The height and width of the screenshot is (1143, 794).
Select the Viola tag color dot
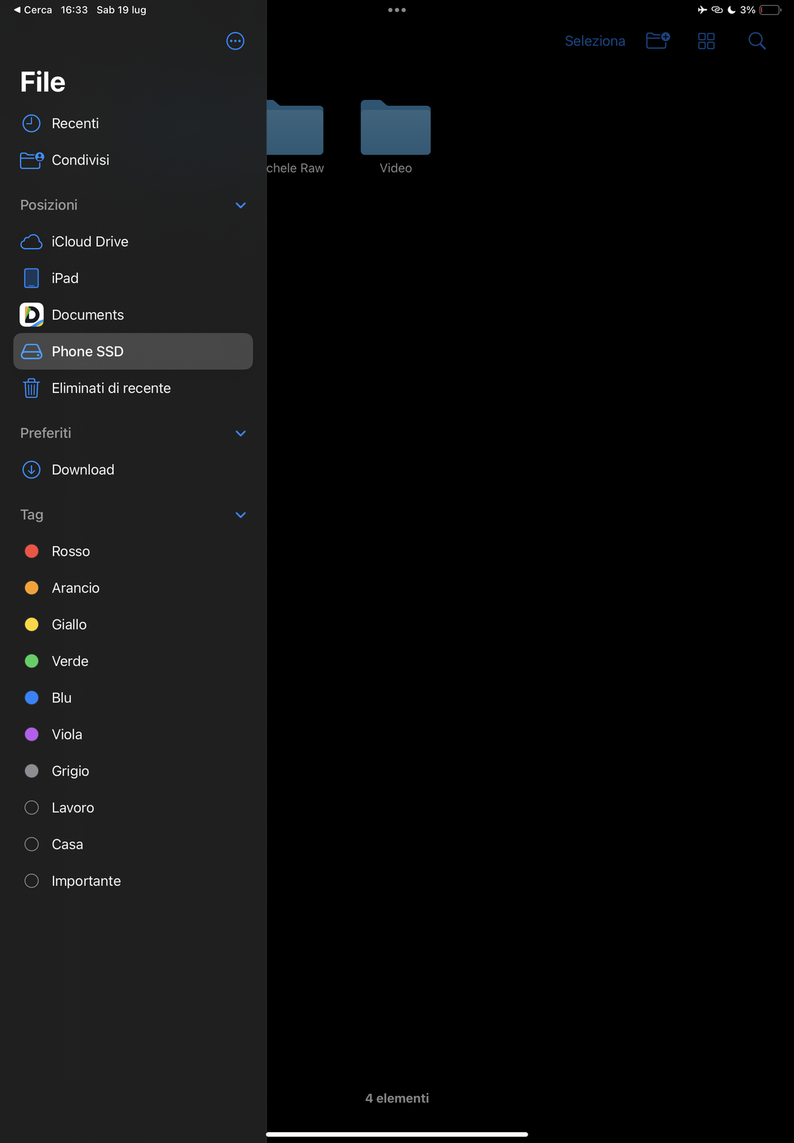click(31, 734)
